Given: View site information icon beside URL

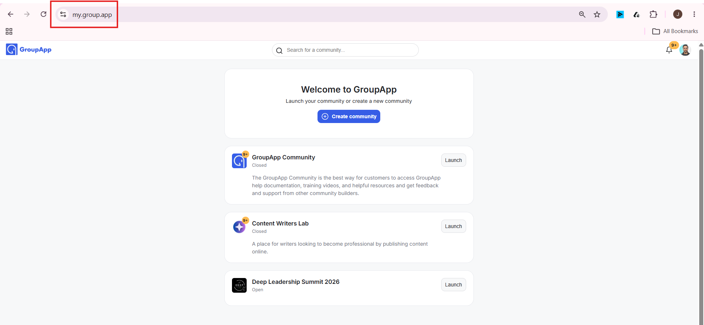Looking at the screenshot, I should point(63,14).
